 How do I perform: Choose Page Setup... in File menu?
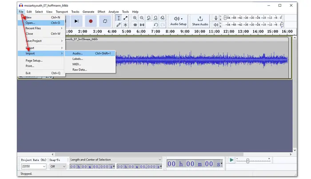coord(41,60)
